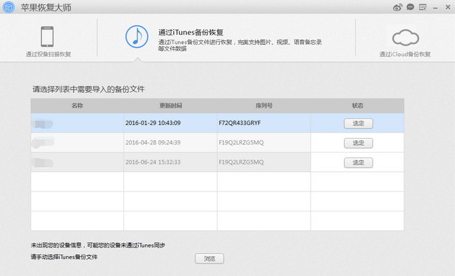This screenshot has height=276, width=455.
Task: Click the iTunes music note icon
Action: [137, 37]
